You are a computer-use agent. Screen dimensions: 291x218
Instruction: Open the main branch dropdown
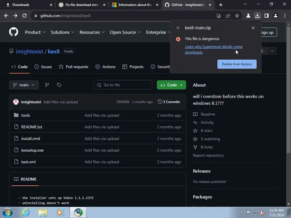24,85
